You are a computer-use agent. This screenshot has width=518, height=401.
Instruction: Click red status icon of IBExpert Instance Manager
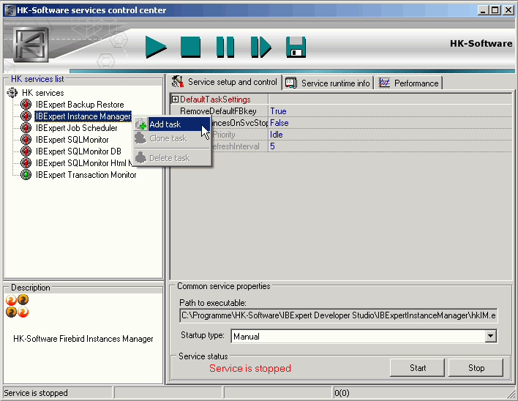point(26,116)
